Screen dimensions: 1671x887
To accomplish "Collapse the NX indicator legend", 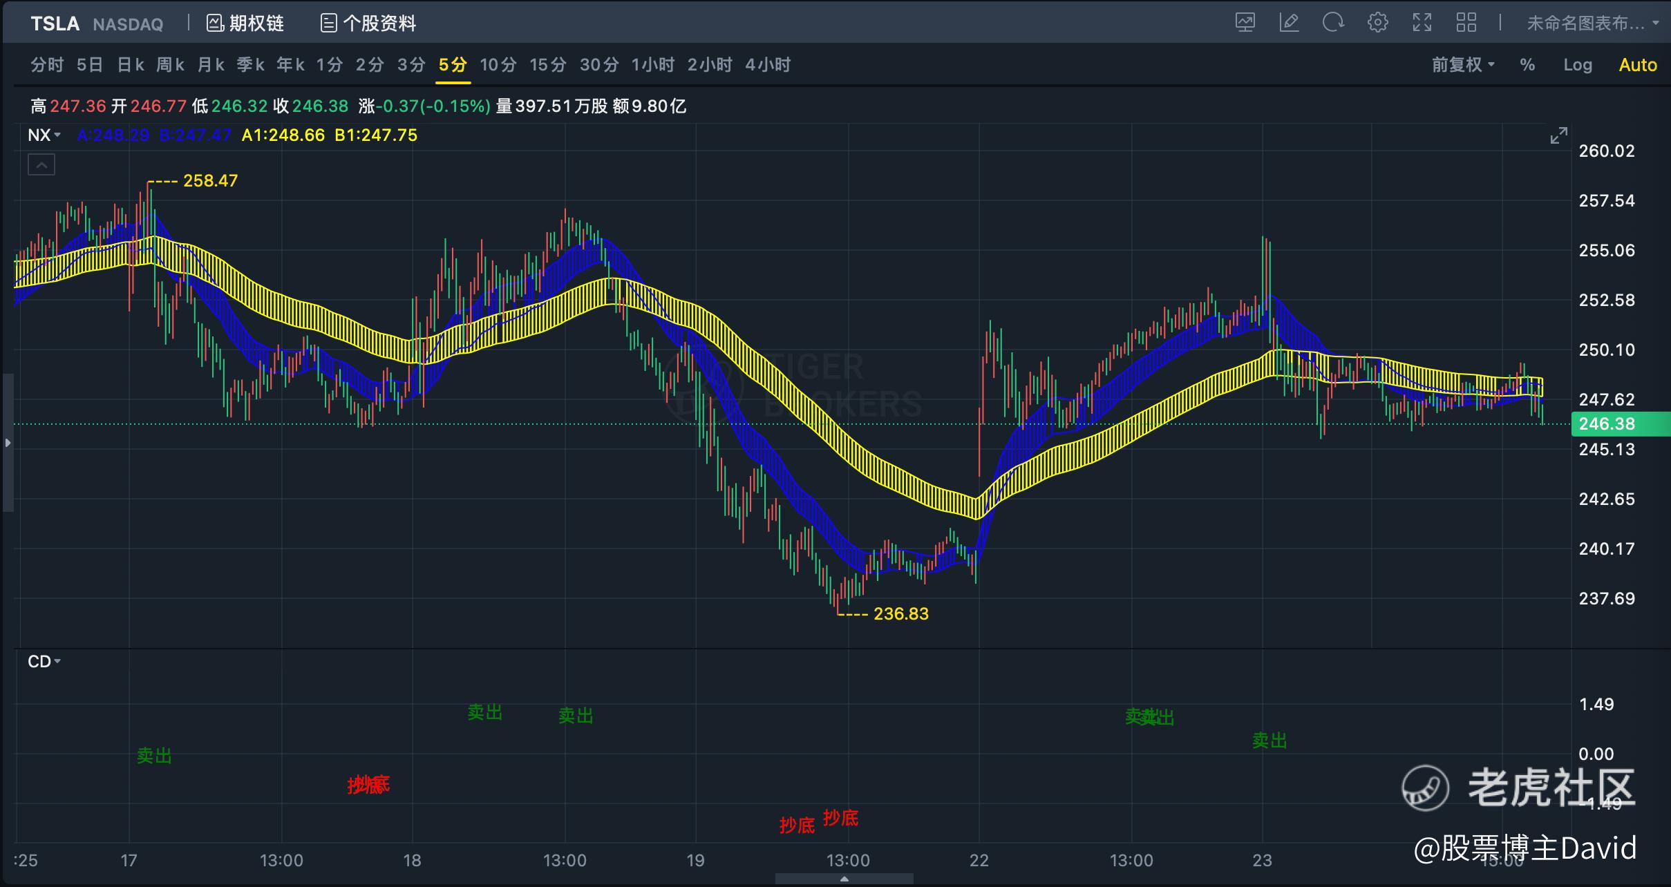I will pos(41,165).
